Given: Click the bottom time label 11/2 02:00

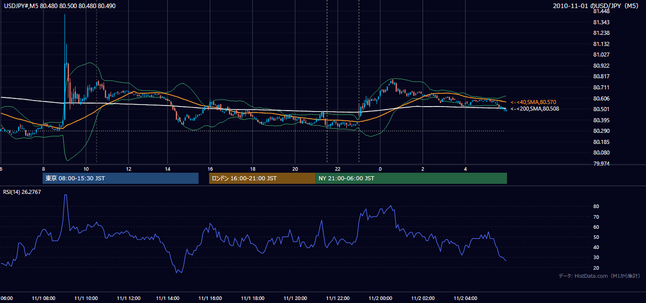Looking at the screenshot, I should 423,298.
